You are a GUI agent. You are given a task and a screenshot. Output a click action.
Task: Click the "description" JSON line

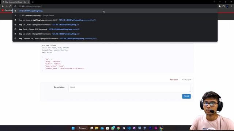point(55,66)
